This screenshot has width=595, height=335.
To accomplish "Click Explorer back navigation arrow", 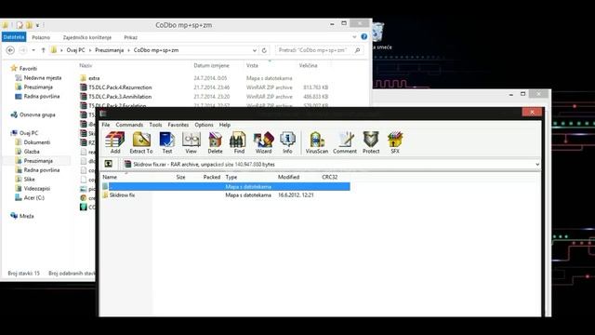I will 10,50.
